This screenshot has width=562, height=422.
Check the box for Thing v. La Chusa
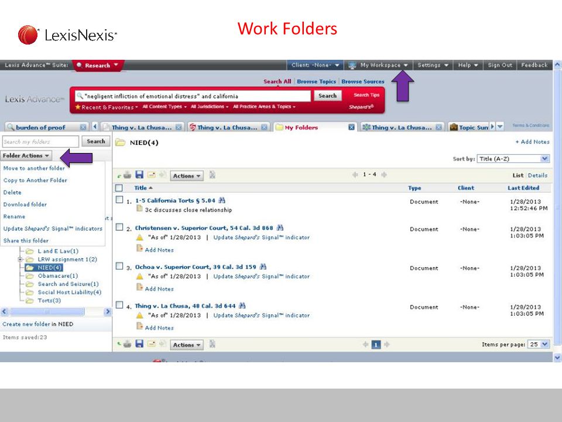click(119, 305)
